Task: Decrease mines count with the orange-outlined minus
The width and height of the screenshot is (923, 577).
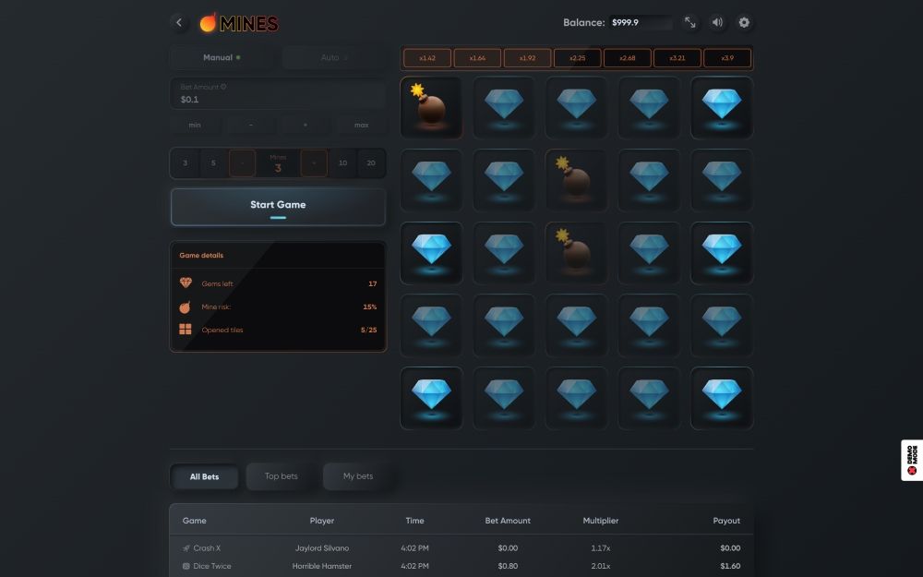Action: pyautogui.click(x=242, y=163)
